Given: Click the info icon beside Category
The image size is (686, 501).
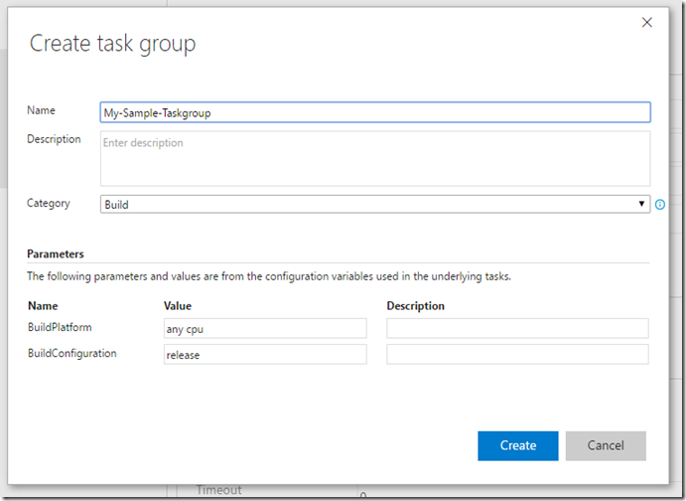Looking at the screenshot, I should tap(660, 205).
